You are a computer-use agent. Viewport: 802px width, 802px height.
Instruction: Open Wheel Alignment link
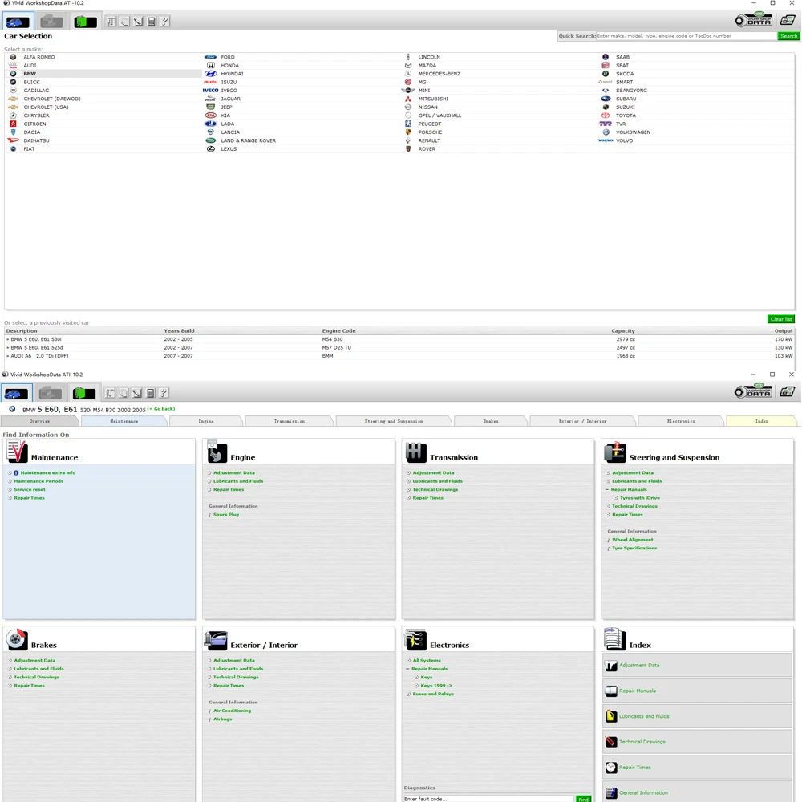633,540
